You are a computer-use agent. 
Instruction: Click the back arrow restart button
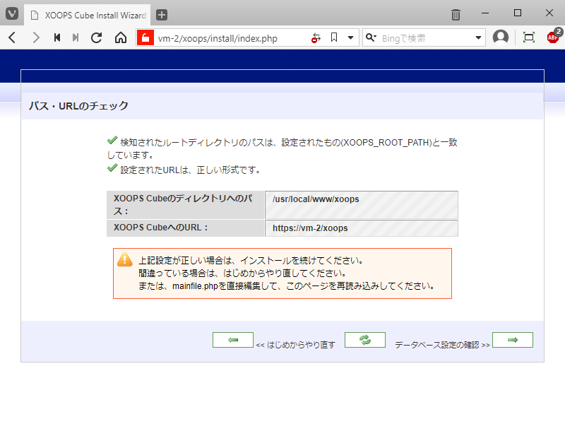(x=233, y=340)
